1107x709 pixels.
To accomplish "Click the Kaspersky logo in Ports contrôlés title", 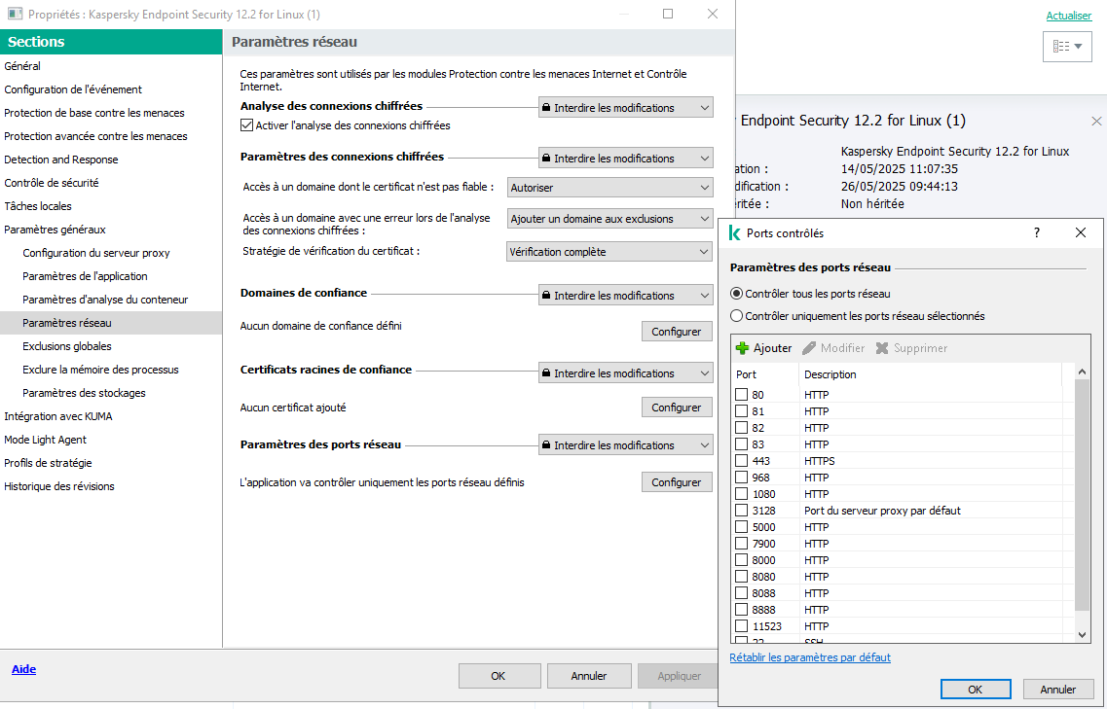I will tap(734, 232).
